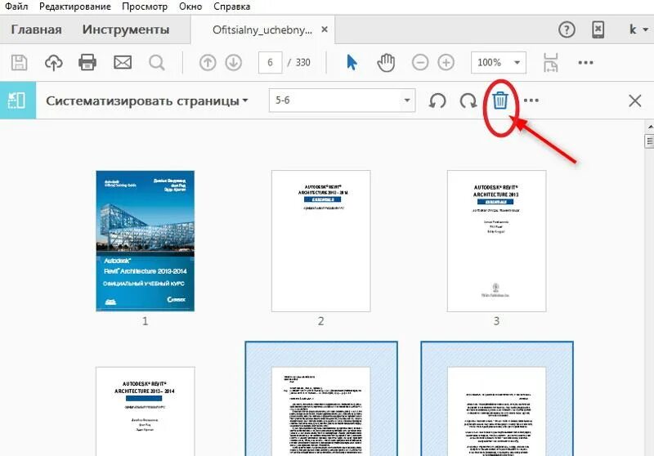
Task: Click the mobile device icon
Action: click(598, 29)
